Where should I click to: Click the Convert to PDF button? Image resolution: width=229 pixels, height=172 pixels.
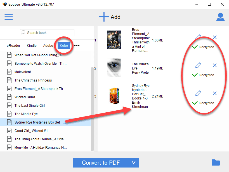coord(101,162)
